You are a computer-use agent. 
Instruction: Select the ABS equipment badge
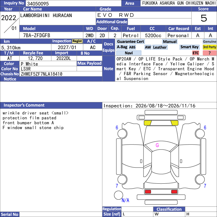[x=132, y=47]
